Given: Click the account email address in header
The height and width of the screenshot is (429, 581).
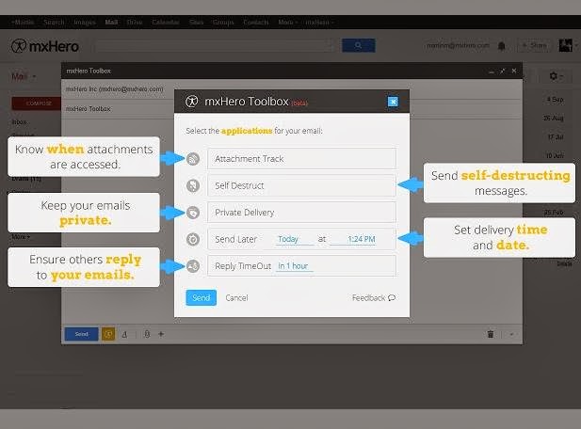Looking at the screenshot, I should (x=458, y=45).
